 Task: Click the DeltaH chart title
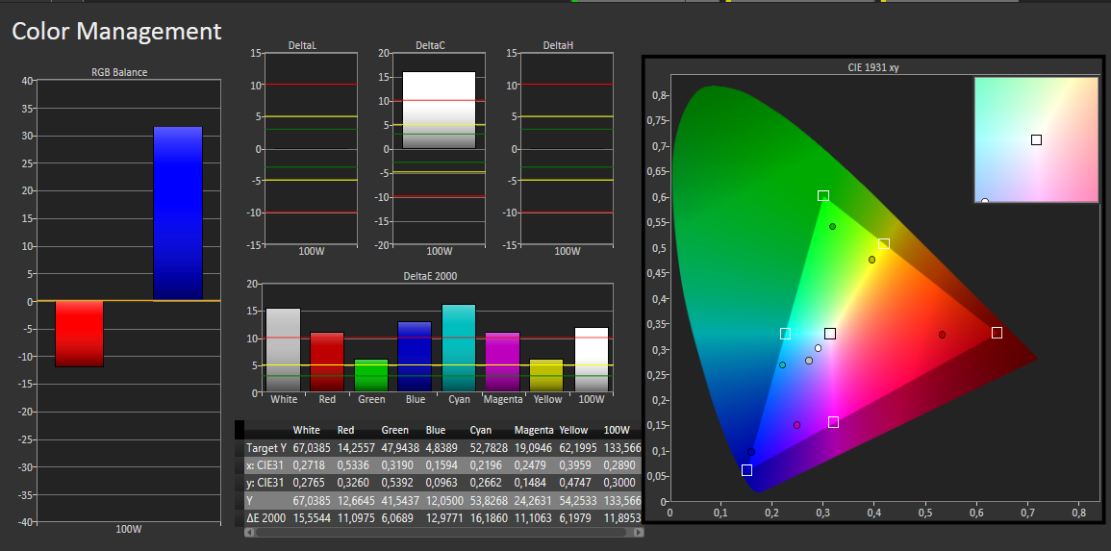[558, 45]
